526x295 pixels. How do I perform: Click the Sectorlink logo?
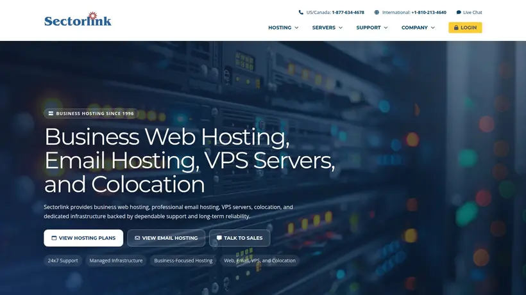78,19
